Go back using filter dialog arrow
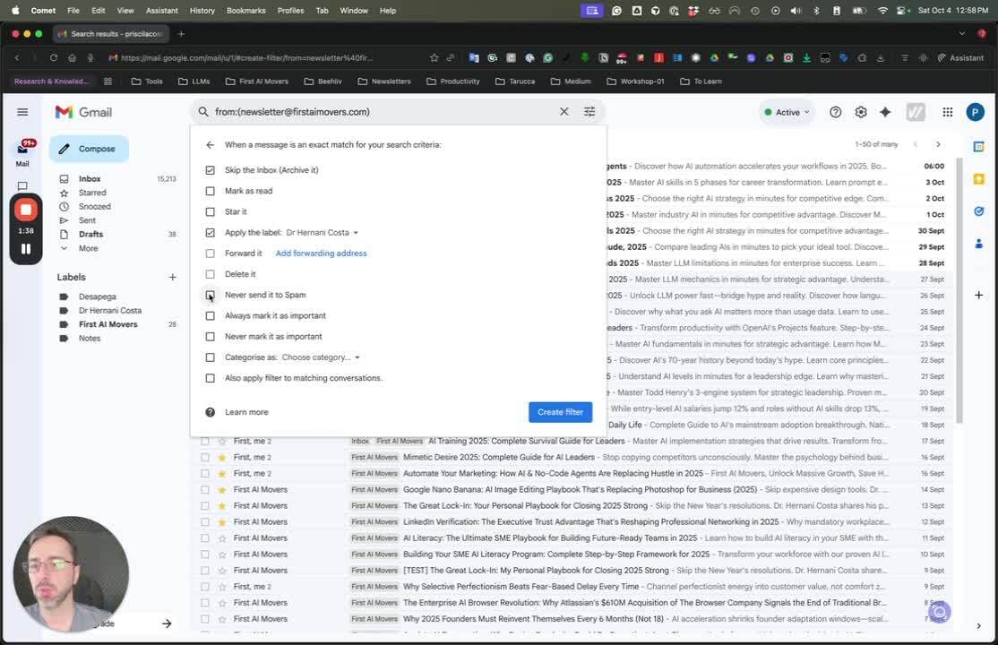Image resolution: width=998 pixels, height=645 pixels. (x=210, y=144)
